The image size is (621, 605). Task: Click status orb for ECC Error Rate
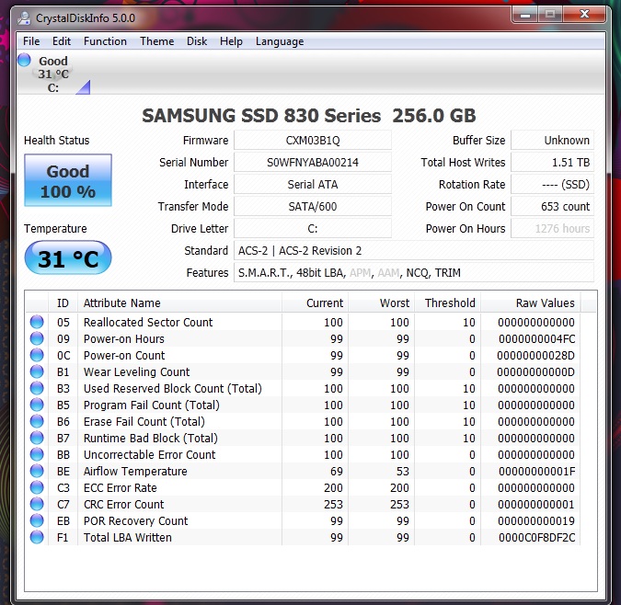tap(37, 487)
